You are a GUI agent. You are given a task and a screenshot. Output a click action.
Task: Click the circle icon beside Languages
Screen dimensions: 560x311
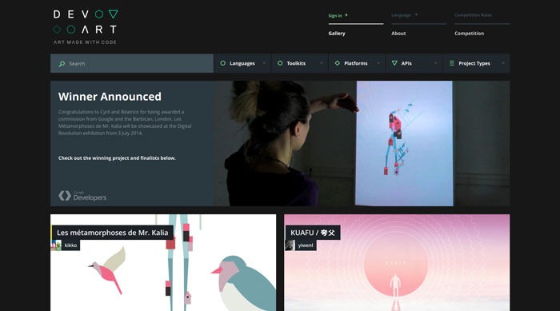(223, 63)
